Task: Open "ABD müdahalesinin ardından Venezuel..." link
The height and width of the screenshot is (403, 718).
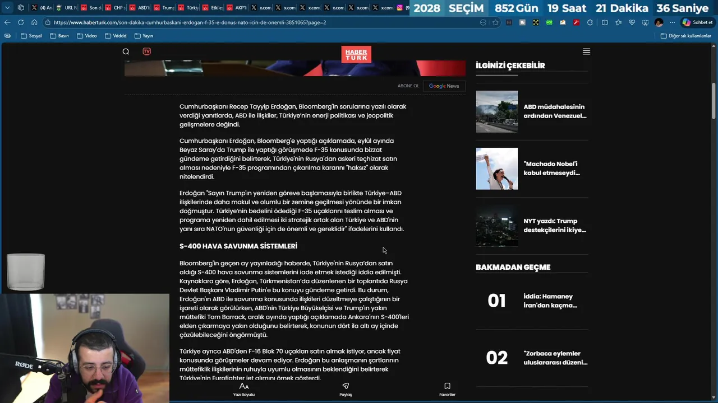Action: tap(555, 111)
